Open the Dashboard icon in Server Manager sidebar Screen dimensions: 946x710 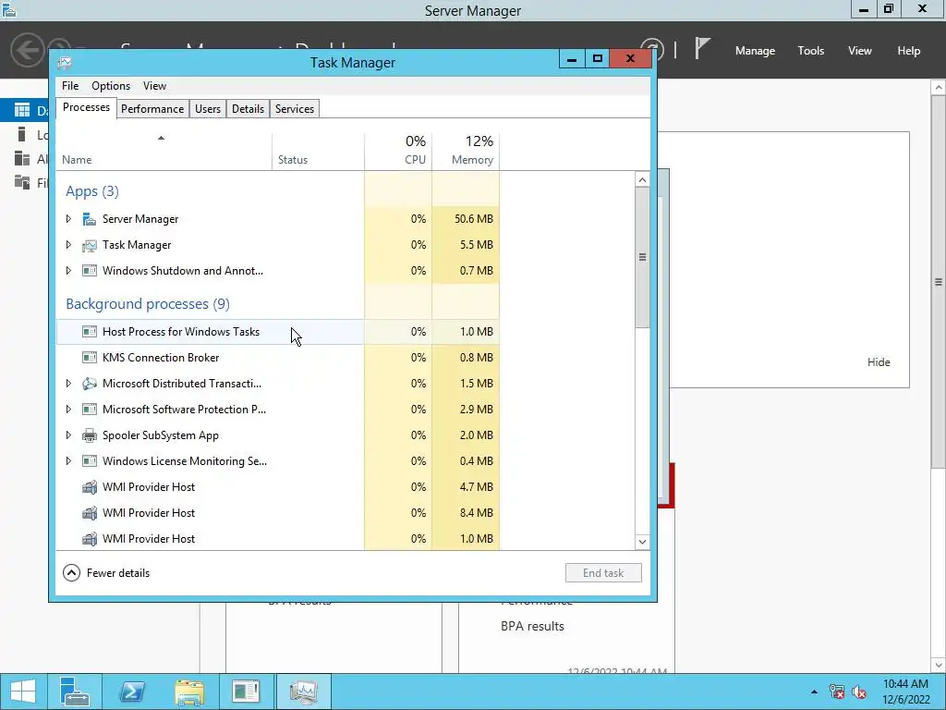22,110
